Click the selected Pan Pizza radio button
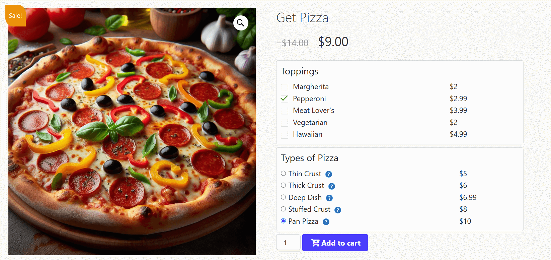The width and height of the screenshot is (551, 260). point(284,221)
